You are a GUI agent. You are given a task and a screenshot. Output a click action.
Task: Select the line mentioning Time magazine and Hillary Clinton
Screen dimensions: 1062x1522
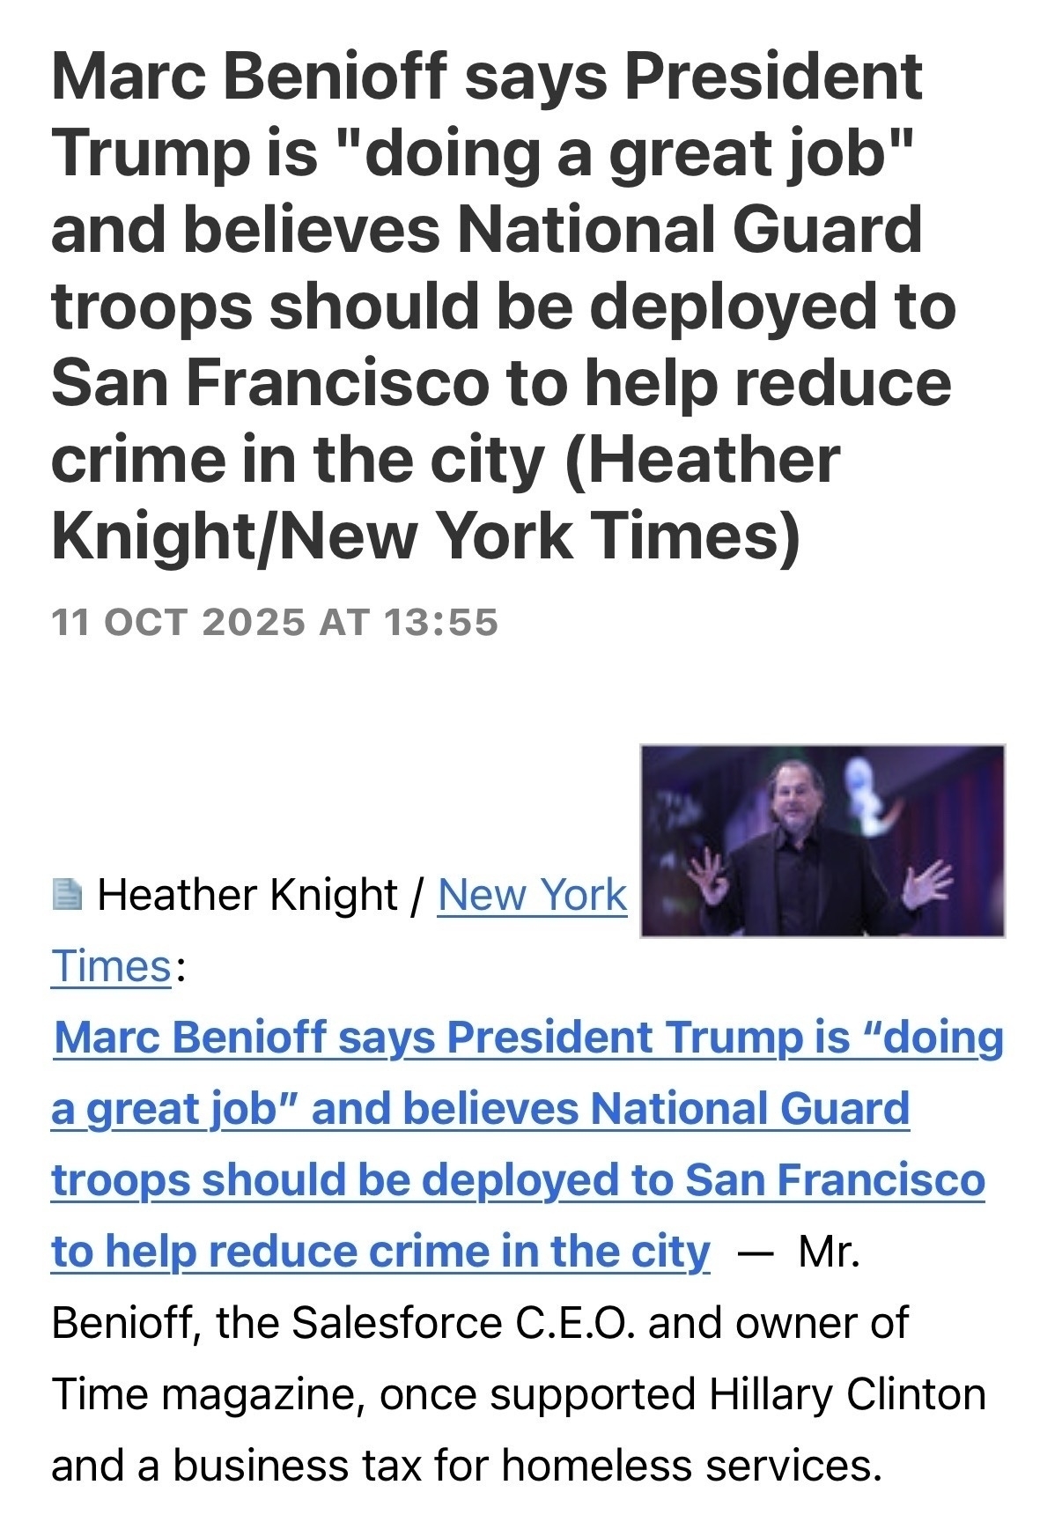(519, 1394)
